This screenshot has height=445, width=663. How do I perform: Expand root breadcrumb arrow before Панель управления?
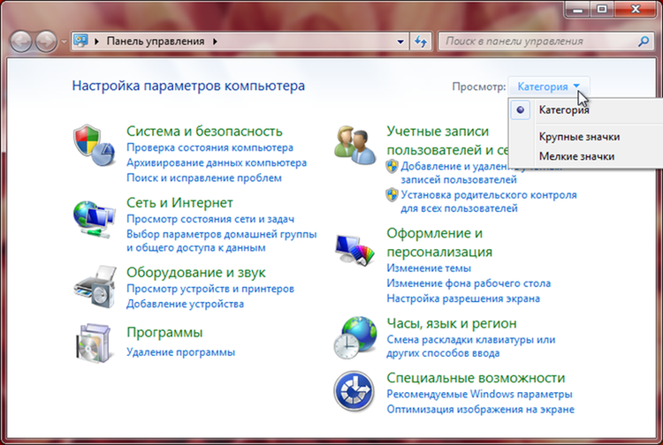(x=97, y=41)
